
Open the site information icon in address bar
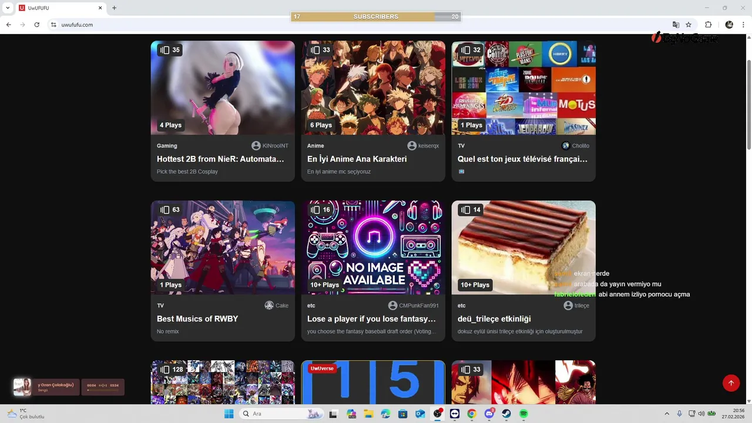coord(53,25)
